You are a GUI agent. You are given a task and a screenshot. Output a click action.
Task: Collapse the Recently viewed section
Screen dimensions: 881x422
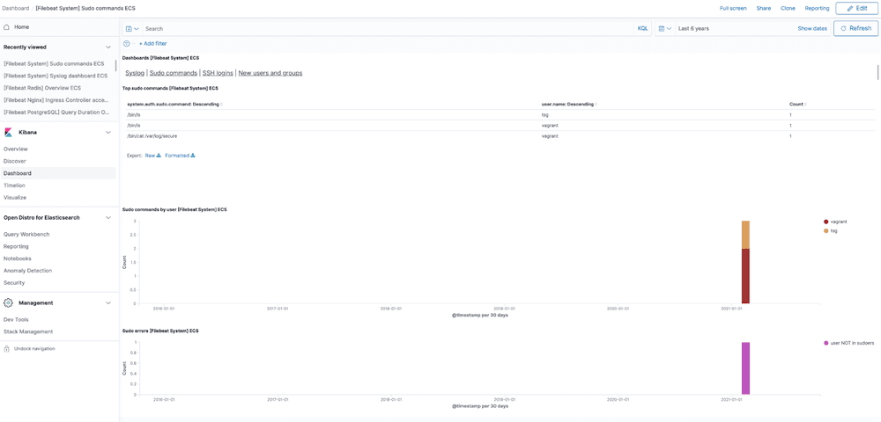(x=108, y=47)
